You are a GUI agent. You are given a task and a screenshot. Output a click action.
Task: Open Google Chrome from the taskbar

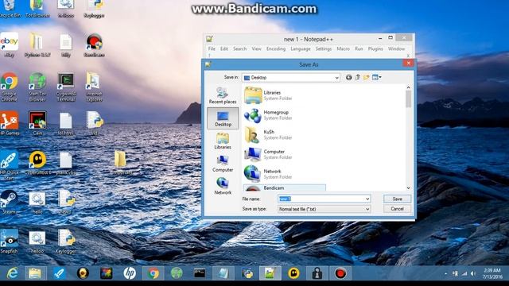click(153, 273)
